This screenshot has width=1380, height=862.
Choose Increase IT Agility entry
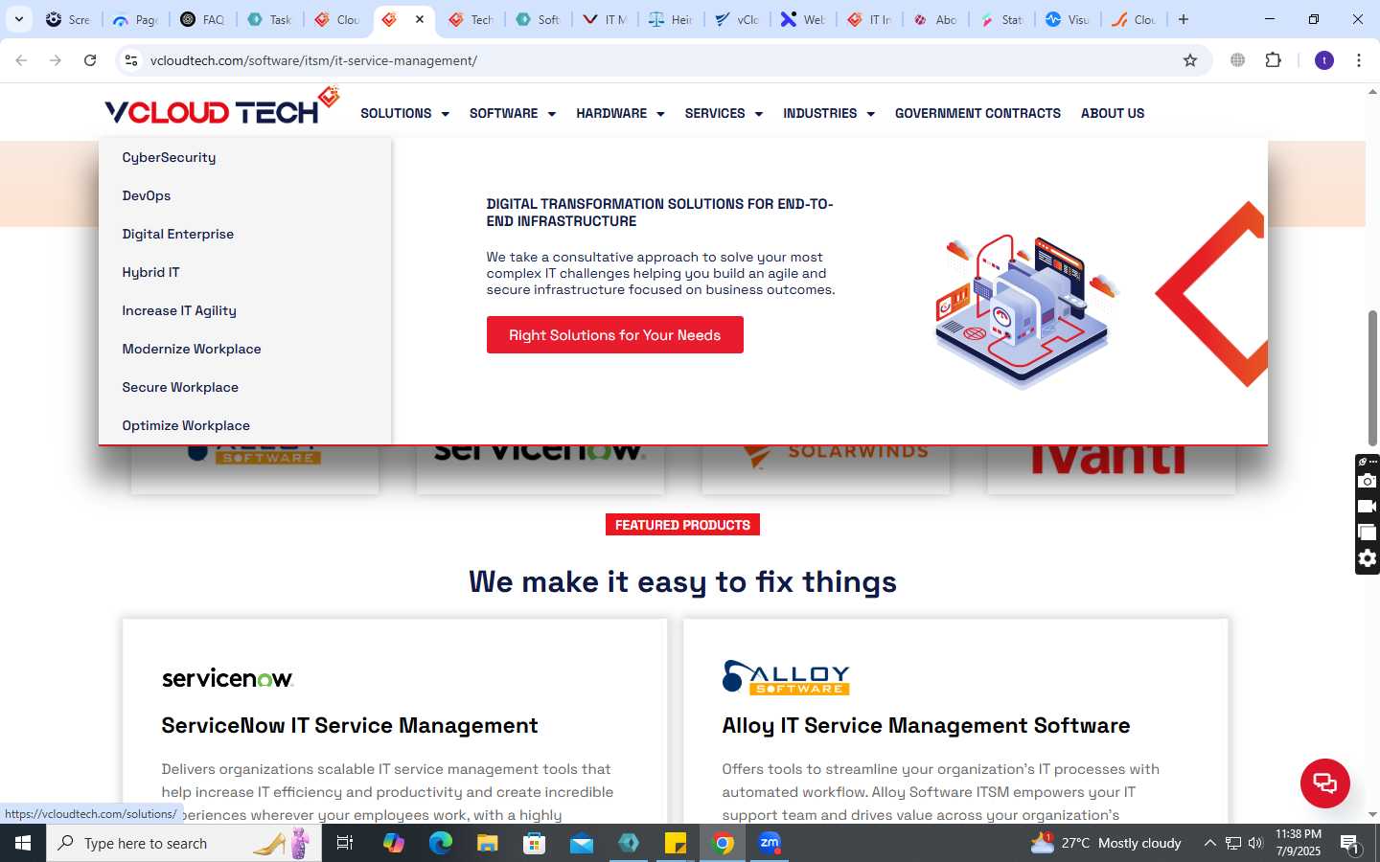pyautogui.click(x=179, y=310)
